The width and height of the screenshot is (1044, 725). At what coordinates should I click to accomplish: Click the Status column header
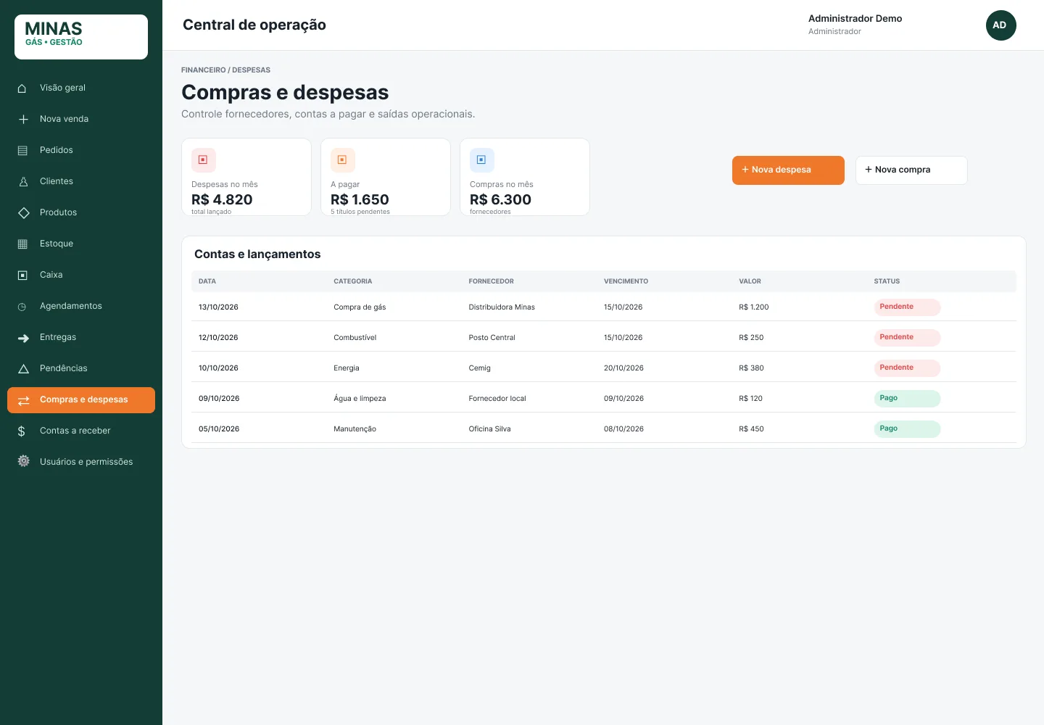click(887, 281)
